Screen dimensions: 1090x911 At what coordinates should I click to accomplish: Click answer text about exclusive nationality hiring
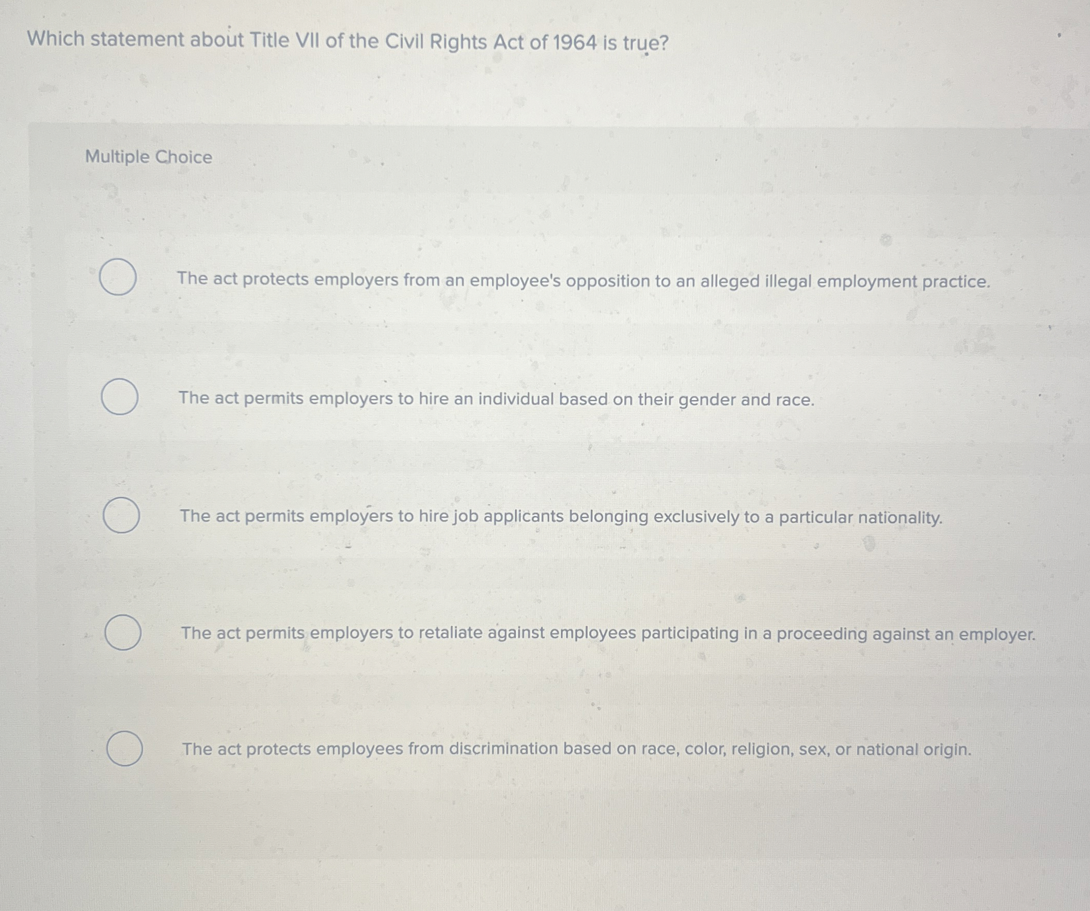coord(561,517)
